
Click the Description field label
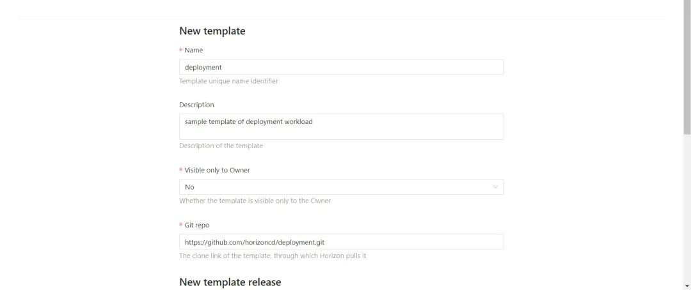pos(196,105)
